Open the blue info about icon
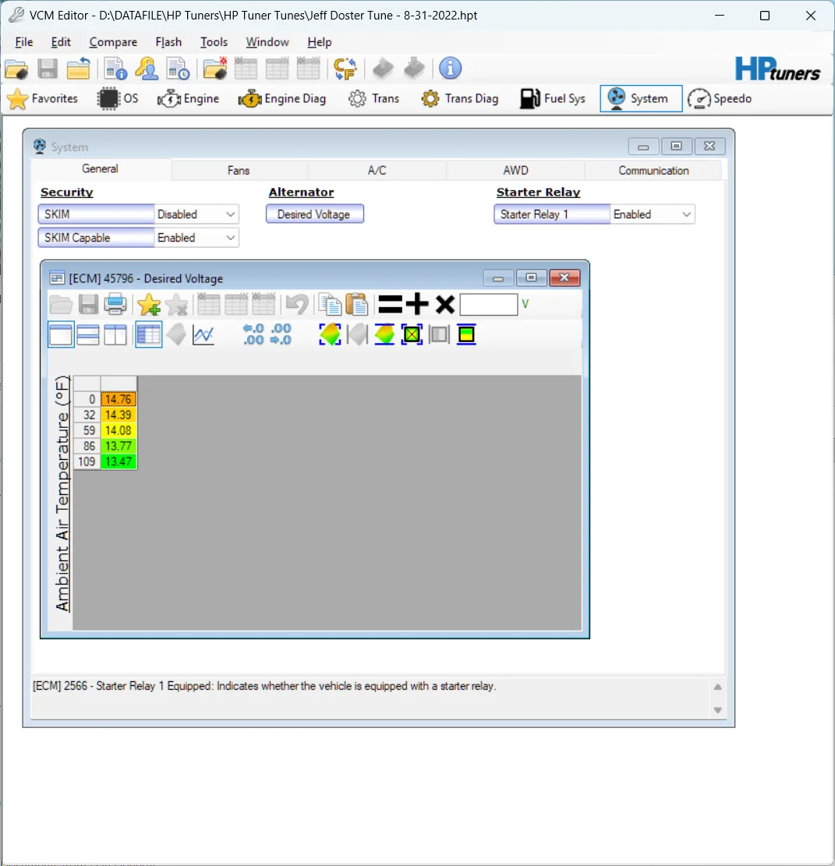Image resolution: width=835 pixels, height=866 pixels. (x=450, y=69)
